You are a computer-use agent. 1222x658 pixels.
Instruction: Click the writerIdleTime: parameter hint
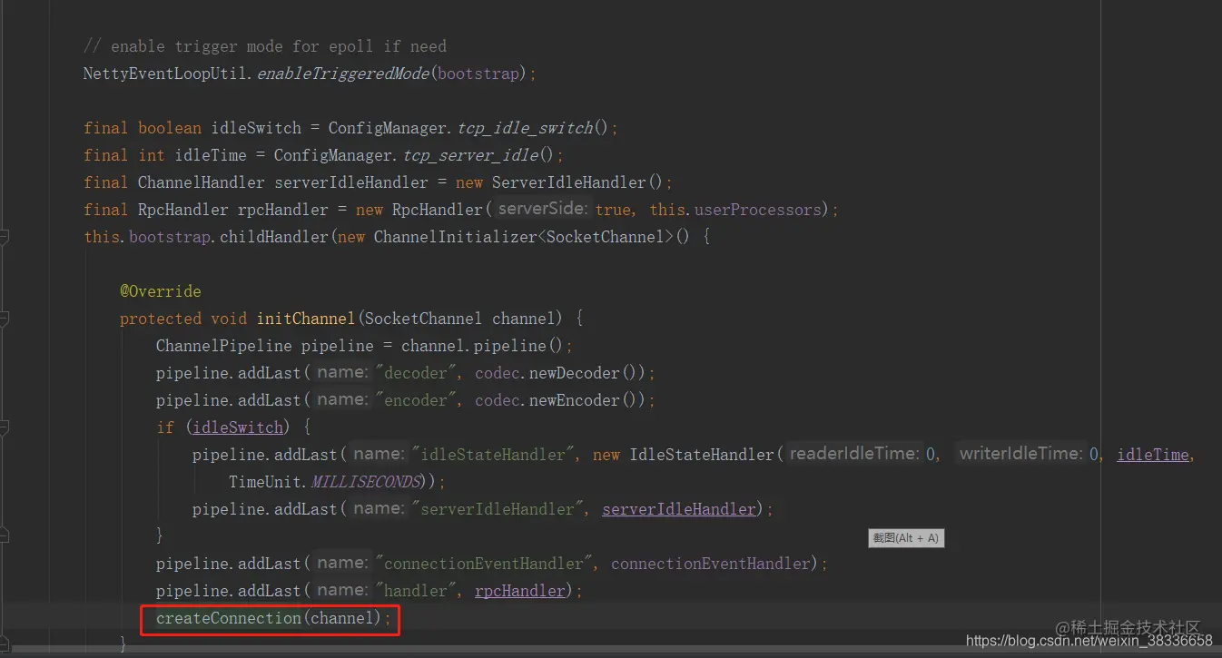pyautogui.click(x=1020, y=454)
